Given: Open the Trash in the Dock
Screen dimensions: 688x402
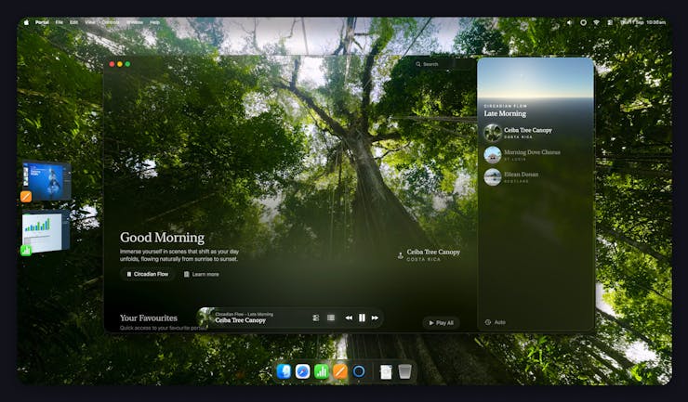Looking at the screenshot, I should [x=404, y=371].
